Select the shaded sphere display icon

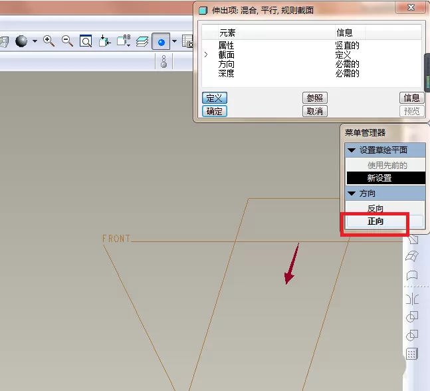(21, 41)
